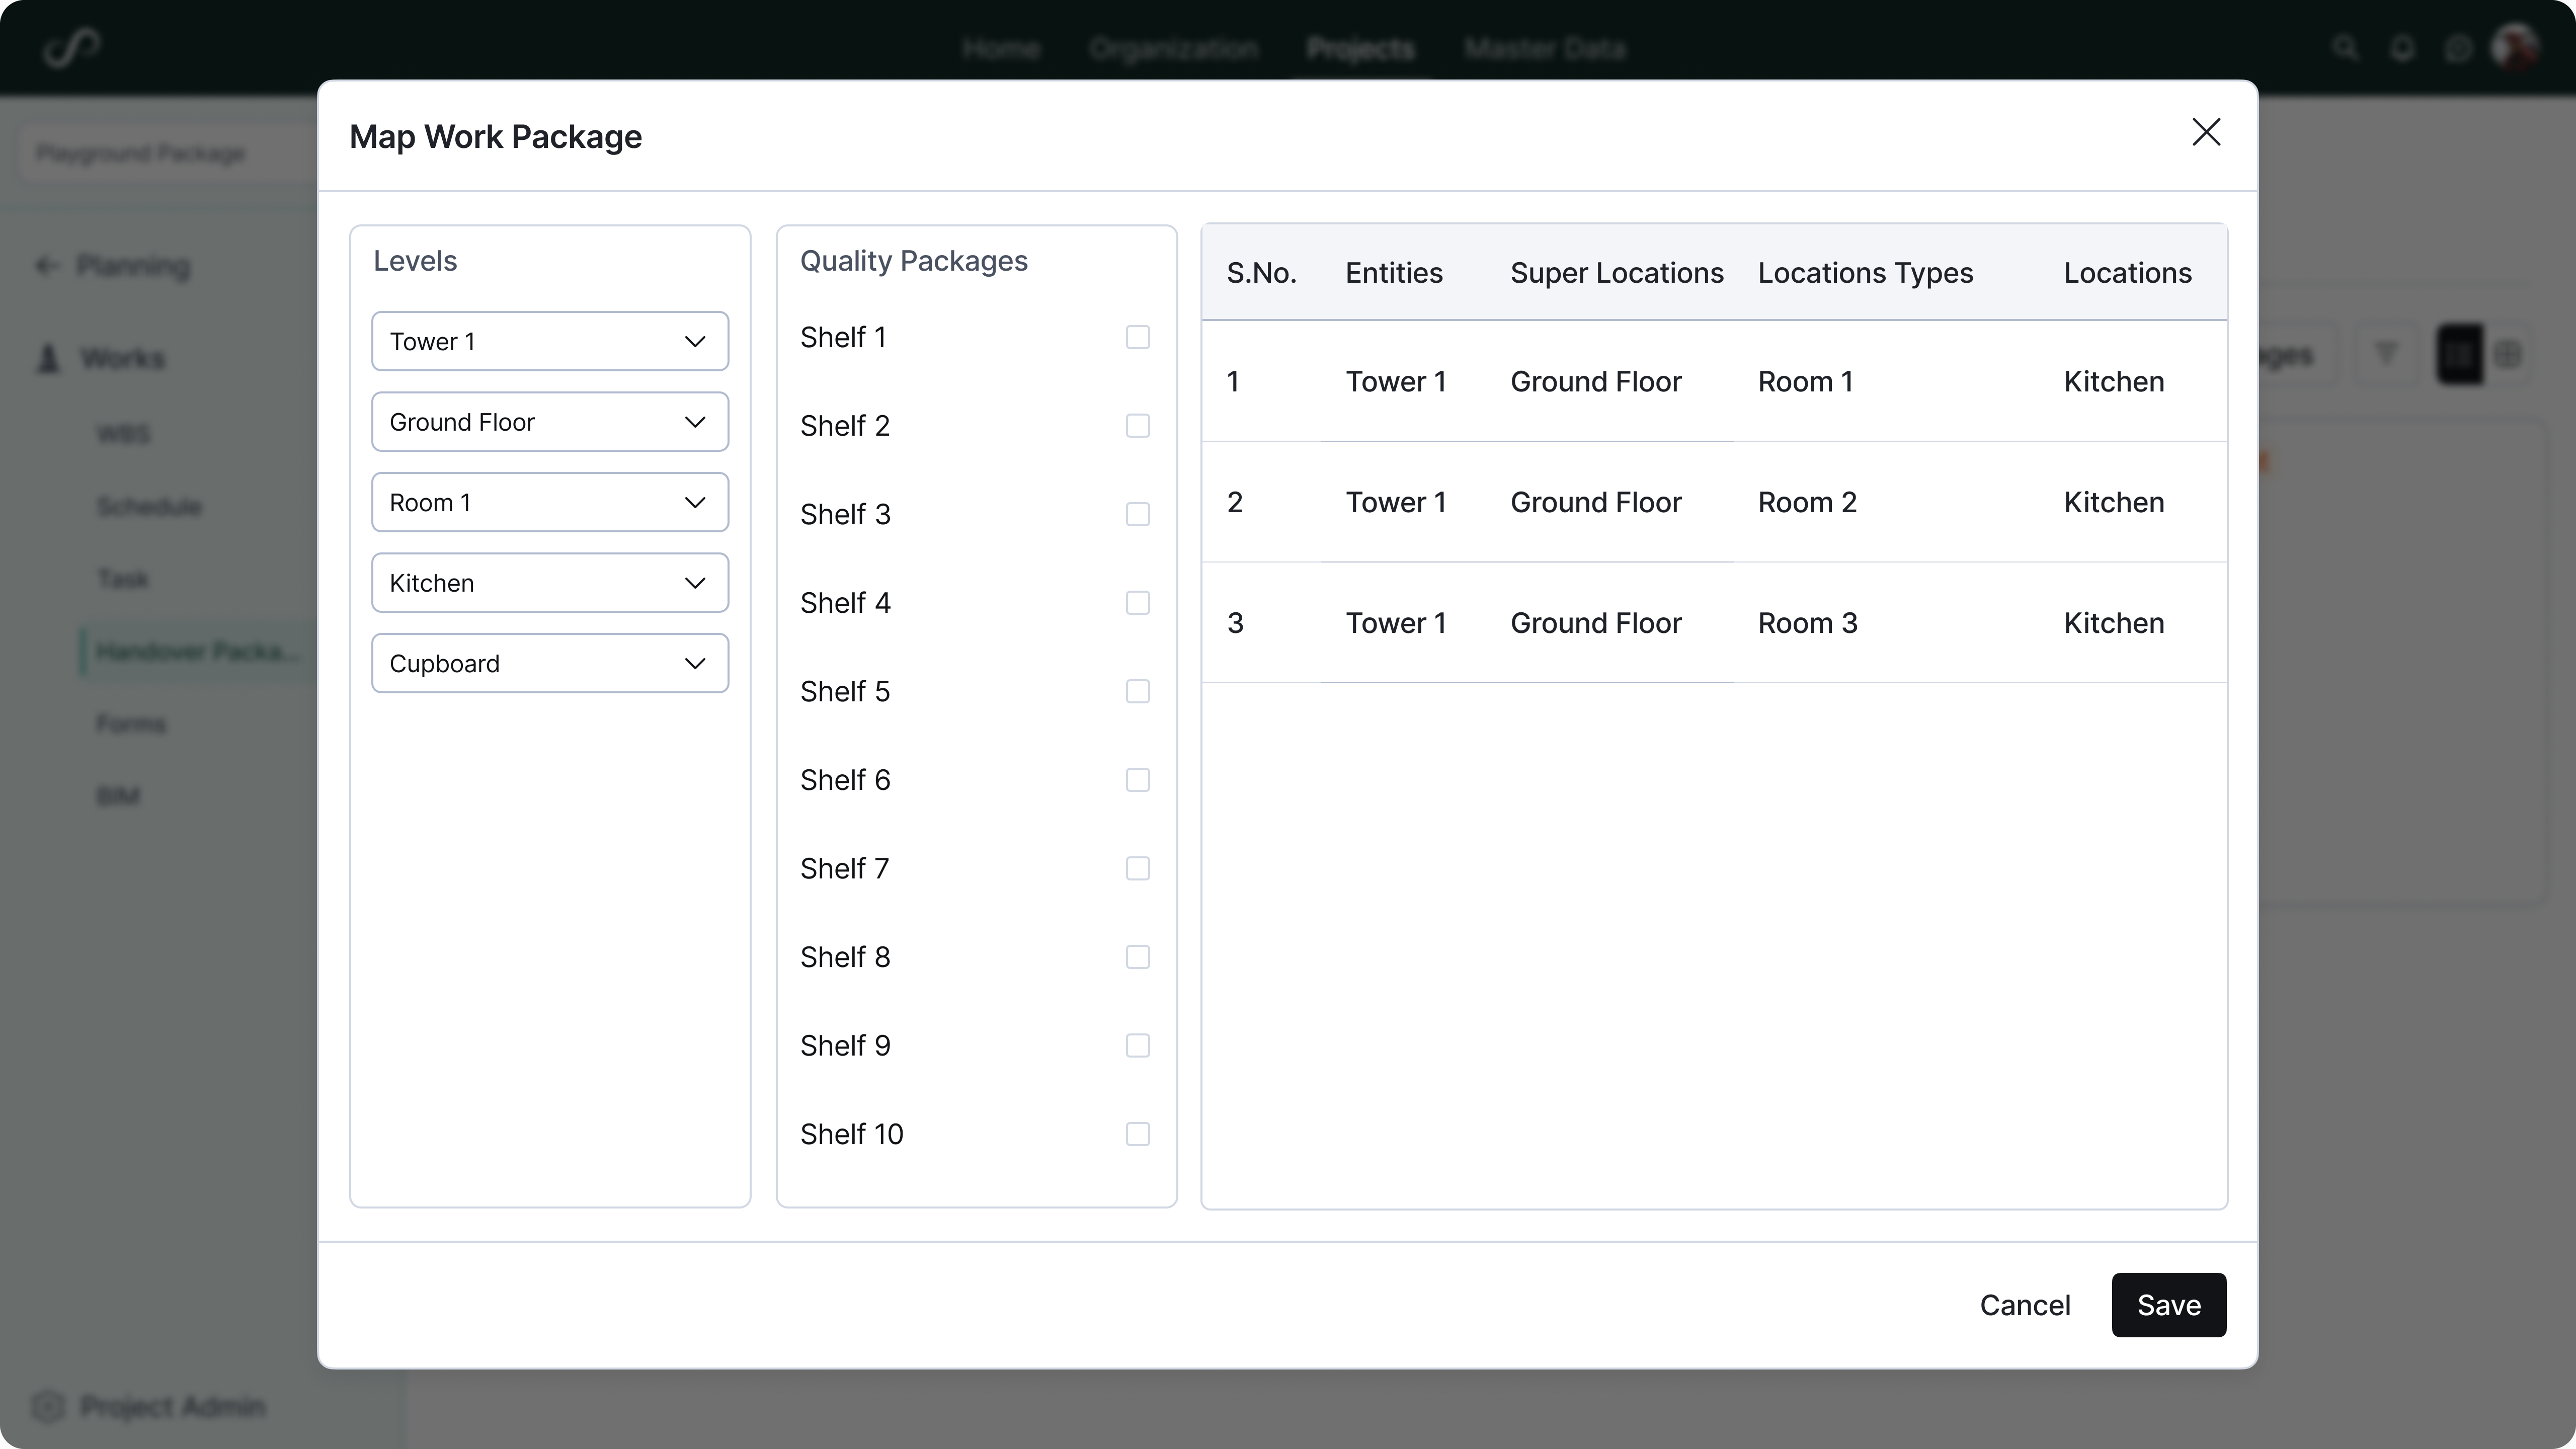Click the Cancel button
Viewport: 2576px width, 1449px height.
pos(2025,1305)
